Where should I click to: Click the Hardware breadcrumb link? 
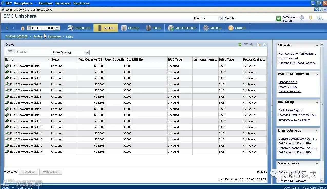point(54,37)
